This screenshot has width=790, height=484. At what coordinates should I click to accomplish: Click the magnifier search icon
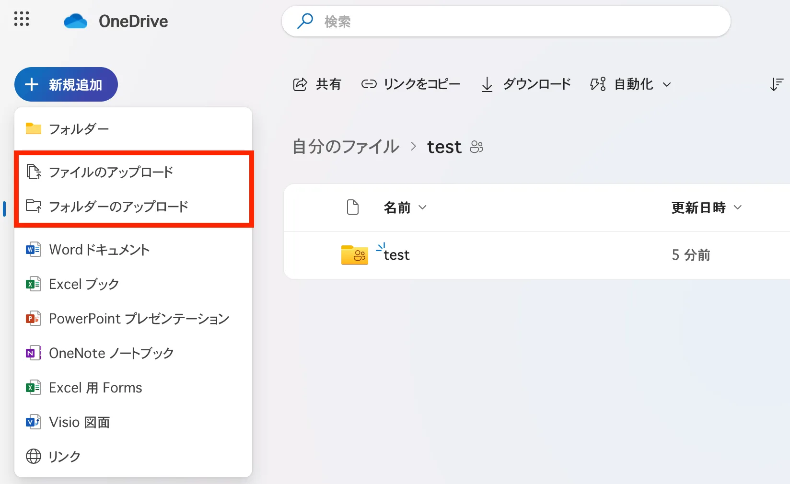305,21
